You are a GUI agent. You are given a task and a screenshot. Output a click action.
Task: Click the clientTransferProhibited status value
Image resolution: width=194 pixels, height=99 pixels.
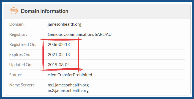pyautogui.click(x=70, y=75)
